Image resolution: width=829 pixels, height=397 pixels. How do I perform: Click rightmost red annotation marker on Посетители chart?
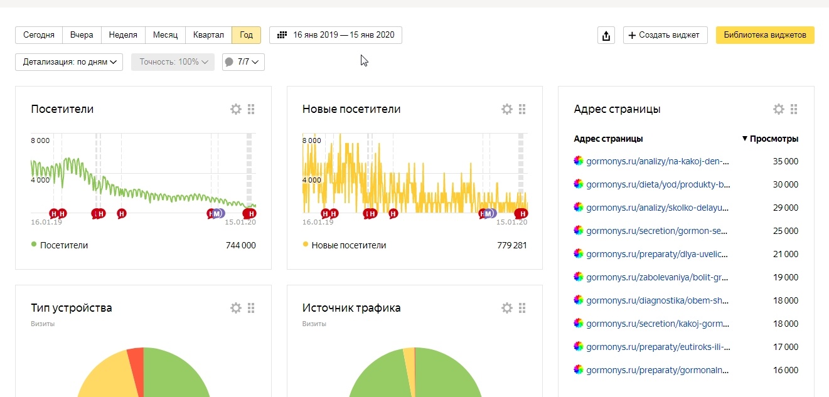coord(252,213)
